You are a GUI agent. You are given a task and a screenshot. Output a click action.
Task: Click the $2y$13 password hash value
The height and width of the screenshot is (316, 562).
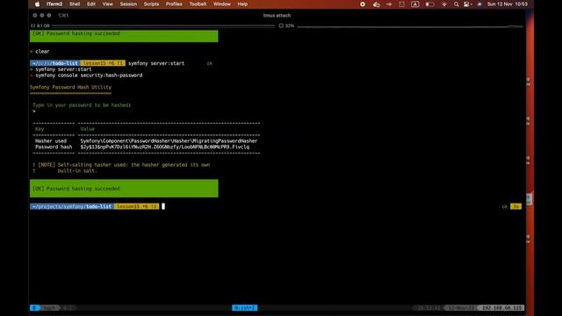tap(165, 147)
